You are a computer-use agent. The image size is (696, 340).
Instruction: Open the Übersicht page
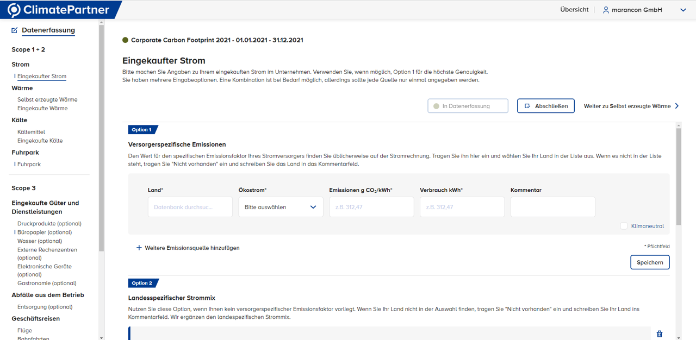574,10
